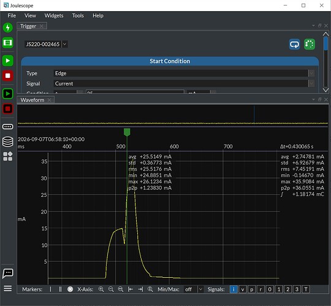Open the Min/Max dropdown set to off
The height and width of the screenshot is (306, 331).
pyautogui.click(x=194, y=289)
